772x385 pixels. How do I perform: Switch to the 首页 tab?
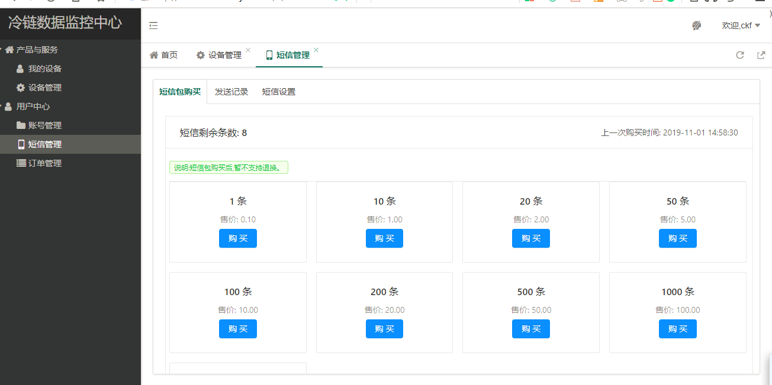(x=163, y=55)
